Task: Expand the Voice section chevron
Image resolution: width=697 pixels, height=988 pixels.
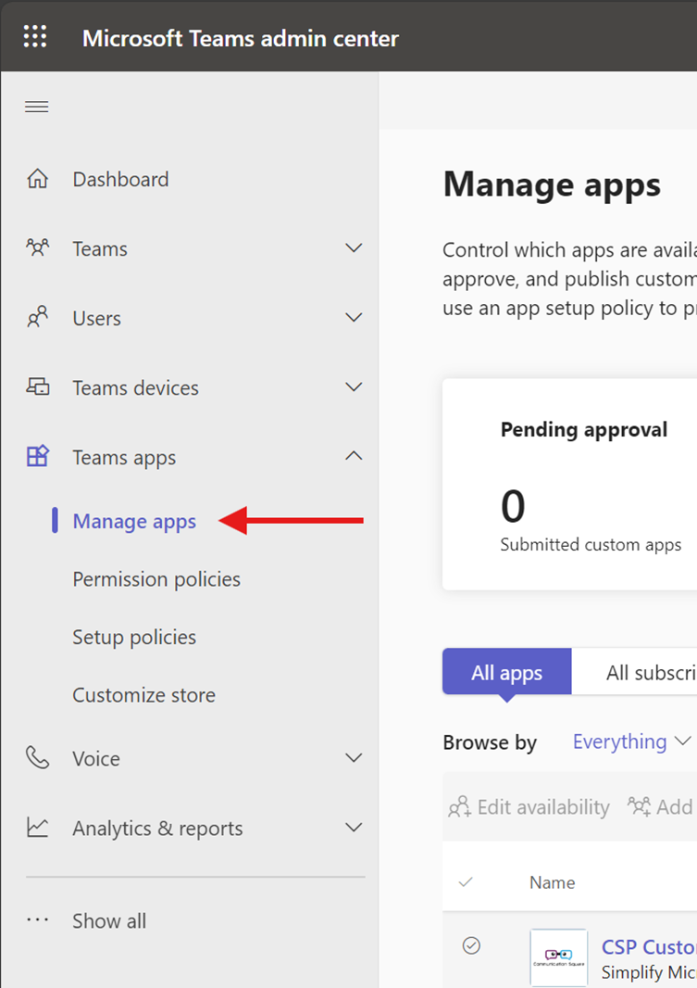Action: click(x=354, y=757)
